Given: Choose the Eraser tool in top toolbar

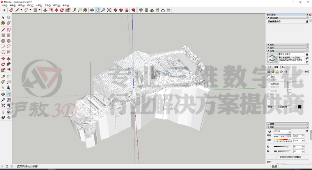Looking at the screenshot, I should [11, 10].
